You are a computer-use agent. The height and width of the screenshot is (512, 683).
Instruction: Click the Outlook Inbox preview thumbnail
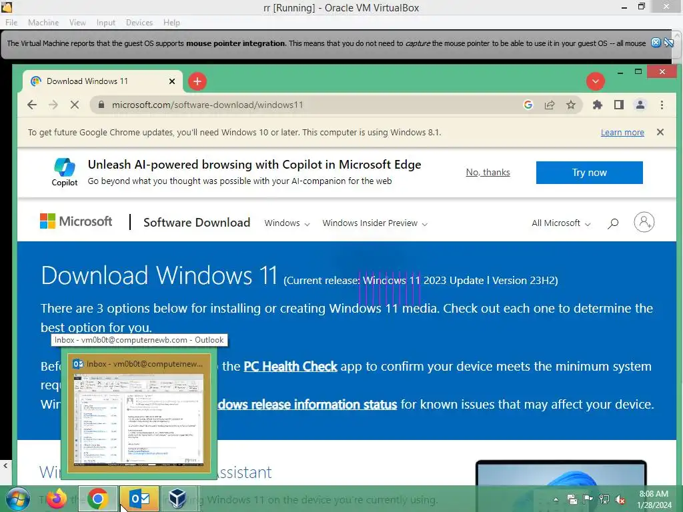coord(139,413)
